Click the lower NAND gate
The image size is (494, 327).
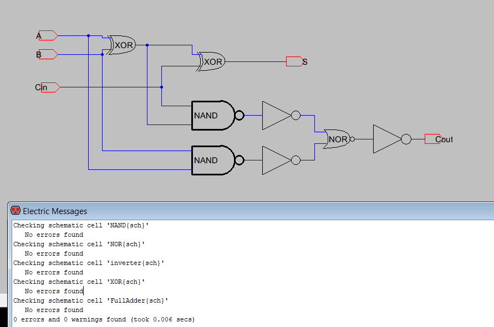213,160
